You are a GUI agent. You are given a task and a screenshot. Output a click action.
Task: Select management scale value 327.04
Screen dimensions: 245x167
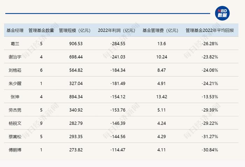coord(76,84)
